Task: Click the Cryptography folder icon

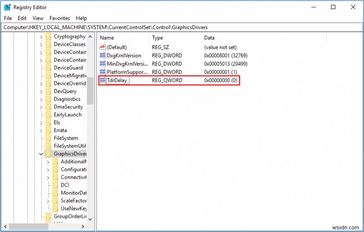Action: pyautogui.click(x=48, y=36)
